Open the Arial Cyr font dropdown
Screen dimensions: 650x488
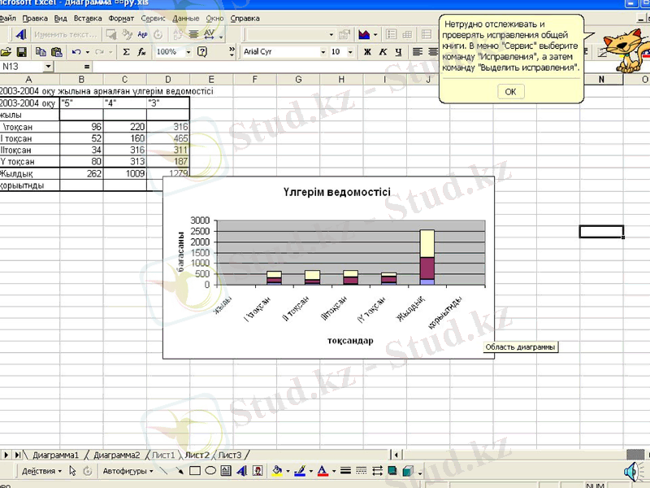click(x=324, y=51)
